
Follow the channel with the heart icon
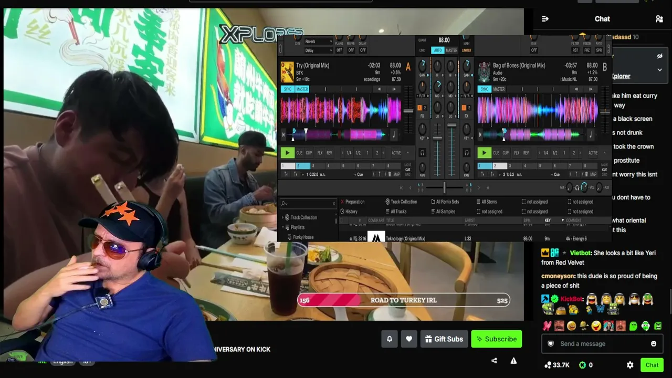pyautogui.click(x=409, y=339)
